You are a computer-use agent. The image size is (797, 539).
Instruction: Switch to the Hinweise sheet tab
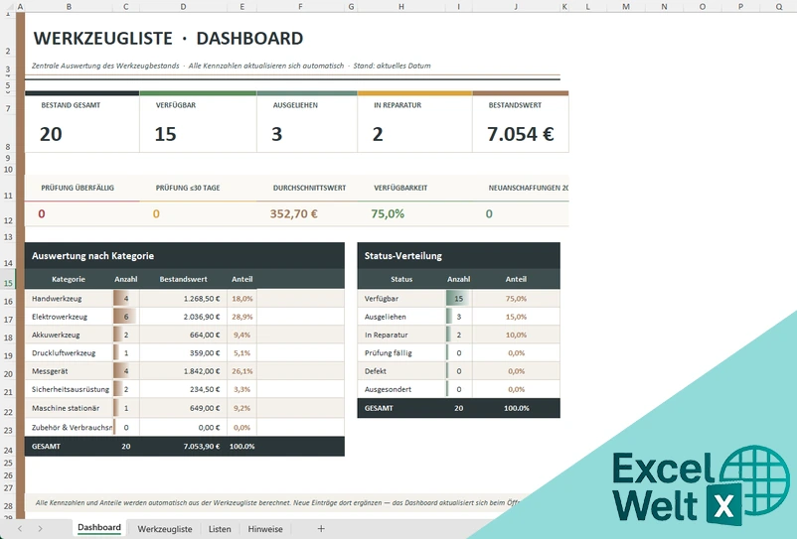[x=264, y=529]
